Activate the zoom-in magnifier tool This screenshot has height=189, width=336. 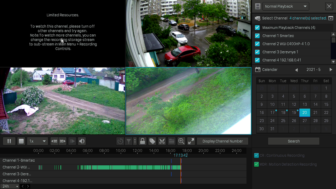pos(181,141)
